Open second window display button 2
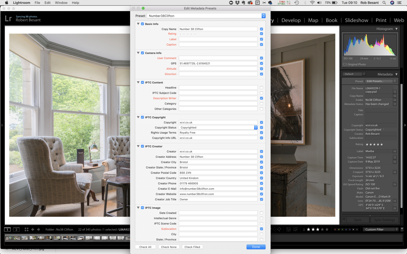Viewport: 407px width, 254px height. [16, 229]
